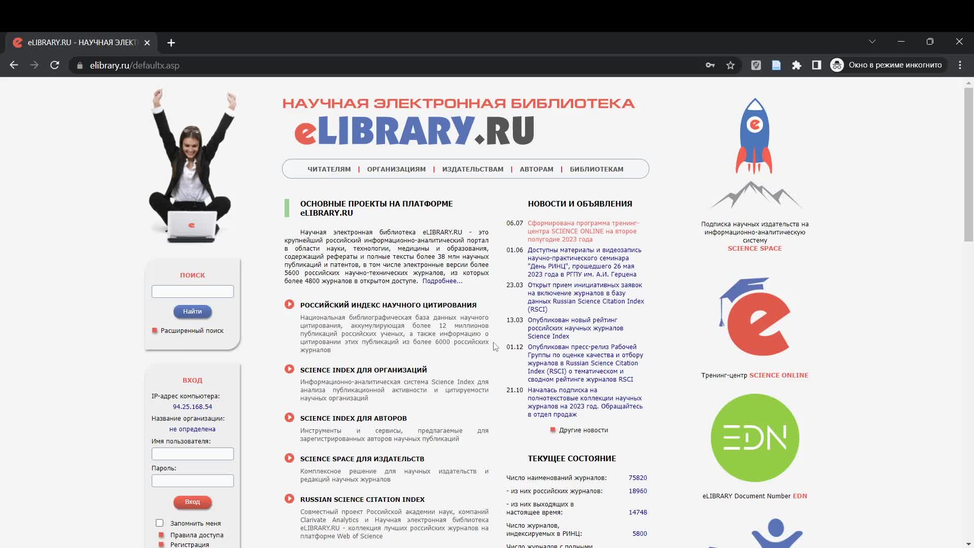Click the page vertical scrollbar thumb
The image size is (974, 548).
[968, 164]
